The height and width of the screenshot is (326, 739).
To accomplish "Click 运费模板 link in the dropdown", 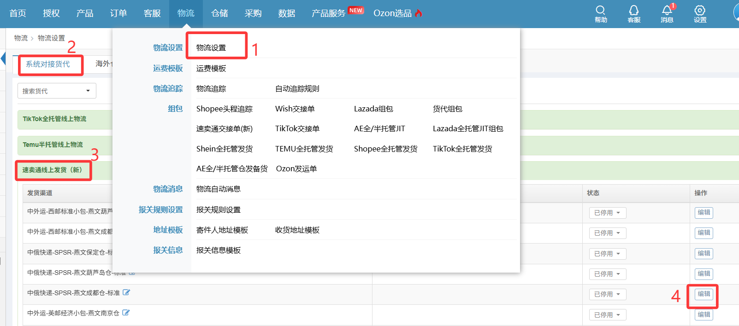I will coord(211,69).
